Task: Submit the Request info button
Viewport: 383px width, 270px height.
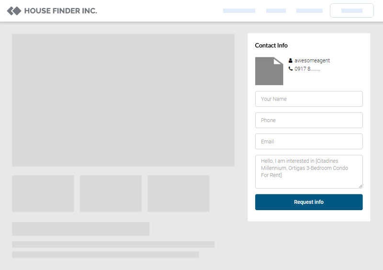Action: [x=309, y=202]
